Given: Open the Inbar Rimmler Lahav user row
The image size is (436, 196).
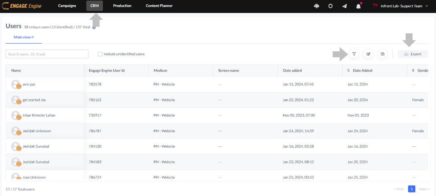Looking at the screenshot, I should pyautogui.click(x=39, y=115).
